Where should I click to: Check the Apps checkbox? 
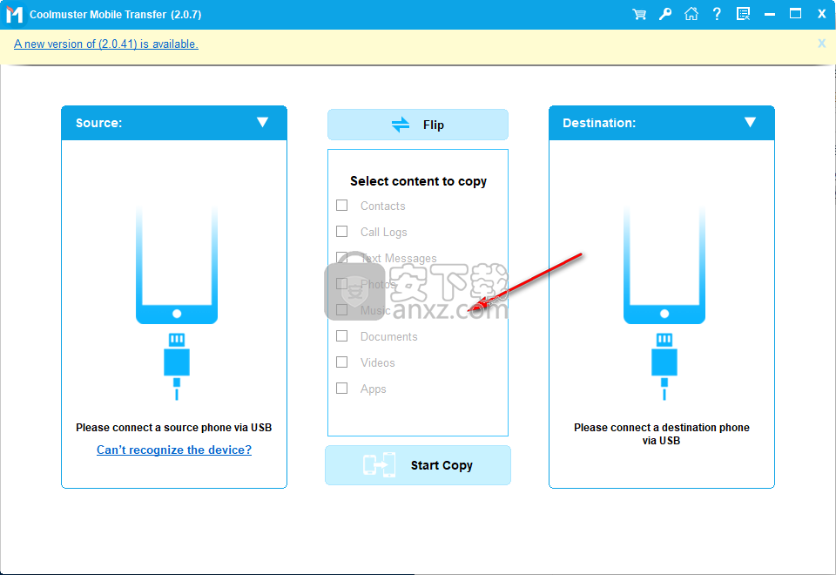(x=341, y=389)
